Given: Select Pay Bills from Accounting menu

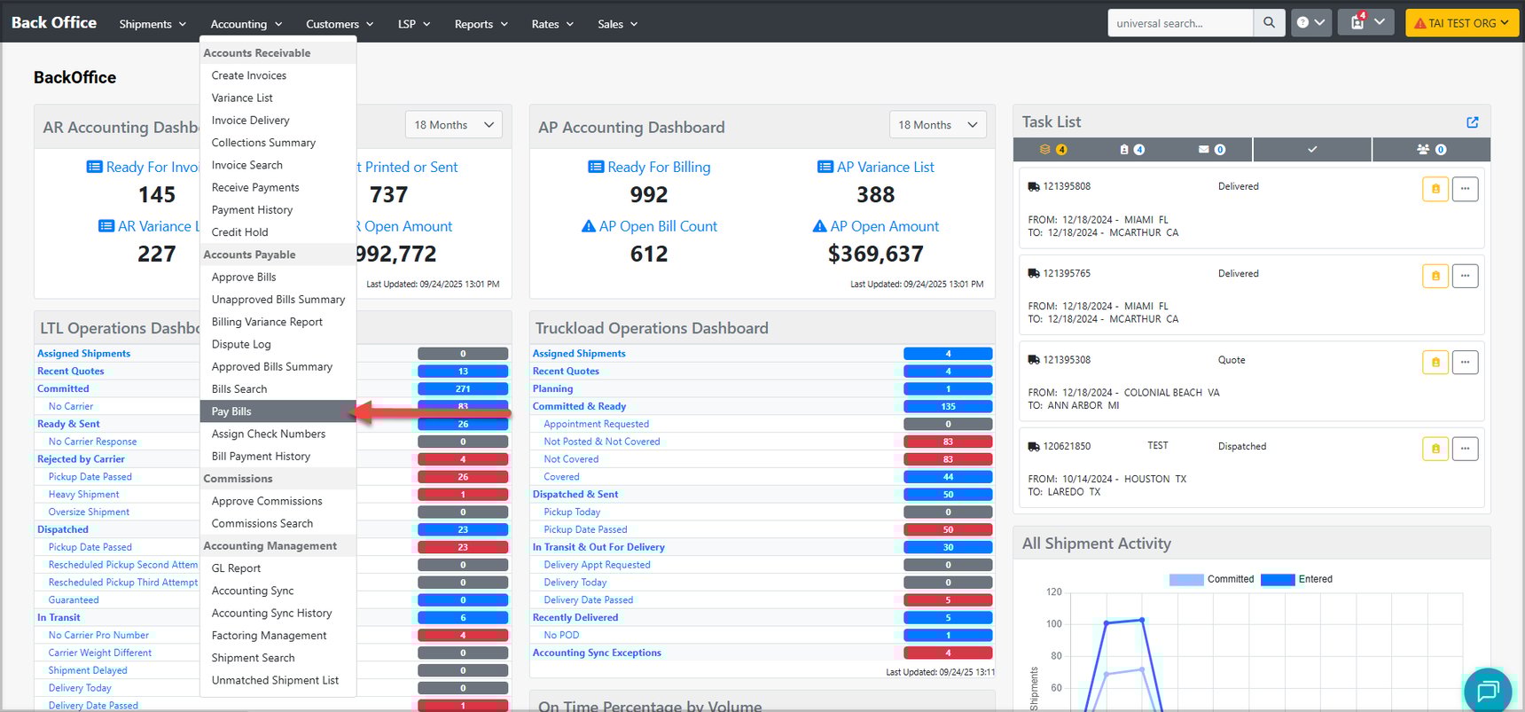Looking at the screenshot, I should 231,411.
